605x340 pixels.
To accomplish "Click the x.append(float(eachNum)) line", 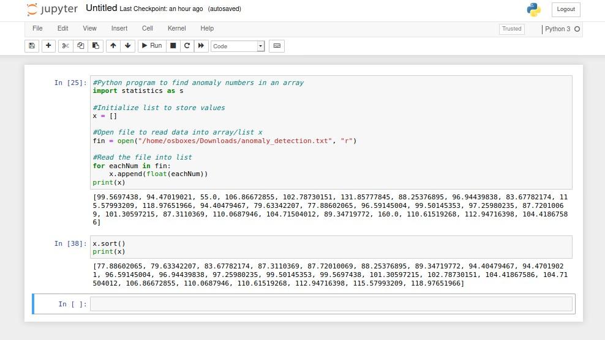I will 158,174.
